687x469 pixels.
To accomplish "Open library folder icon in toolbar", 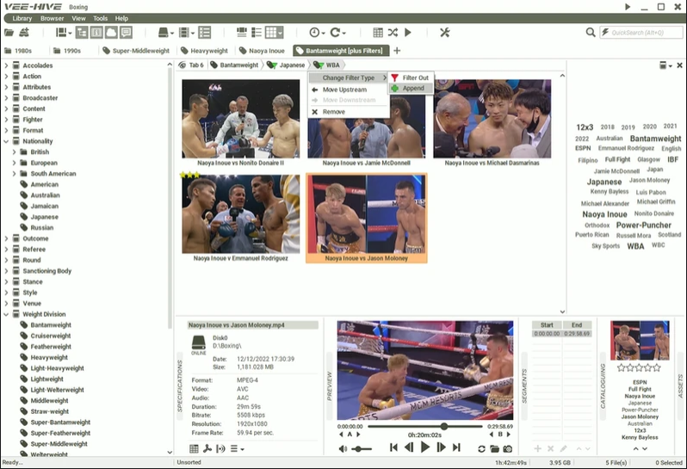I will coord(9,33).
